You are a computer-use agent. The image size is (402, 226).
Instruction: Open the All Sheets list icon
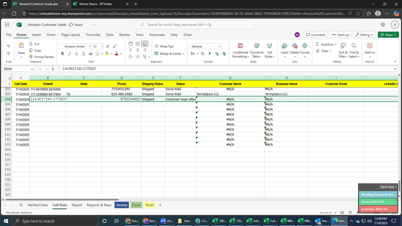point(21,205)
